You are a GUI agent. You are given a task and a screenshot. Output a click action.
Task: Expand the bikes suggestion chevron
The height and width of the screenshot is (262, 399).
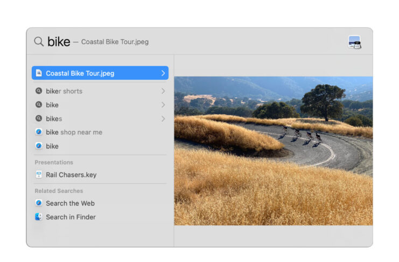point(163,119)
